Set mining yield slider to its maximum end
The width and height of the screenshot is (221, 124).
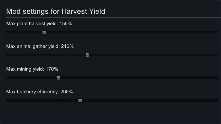point(218,78)
